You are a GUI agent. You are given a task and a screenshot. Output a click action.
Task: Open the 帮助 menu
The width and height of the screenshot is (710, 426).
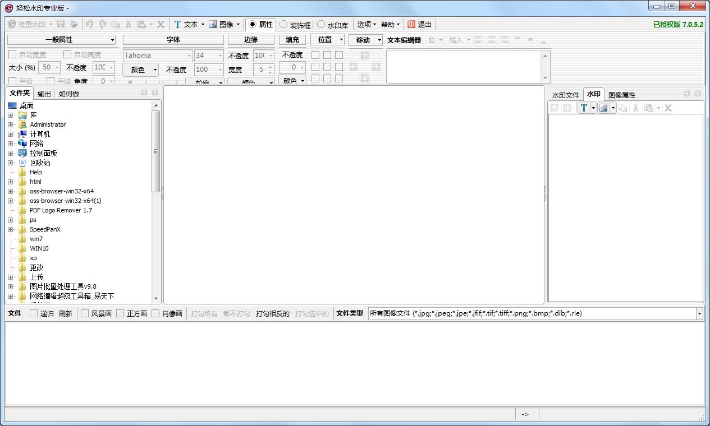tap(390, 24)
